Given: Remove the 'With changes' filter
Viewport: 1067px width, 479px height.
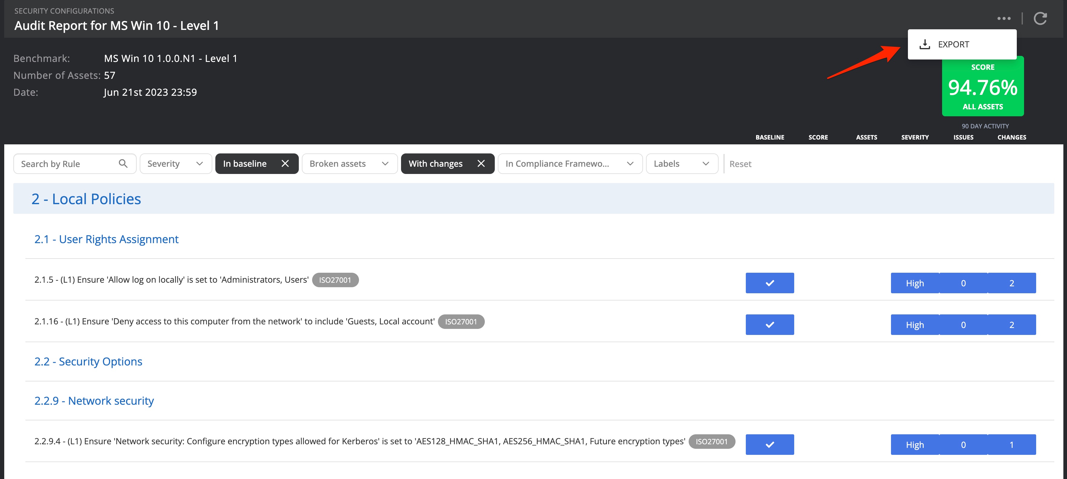Looking at the screenshot, I should click(x=481, y=163).
